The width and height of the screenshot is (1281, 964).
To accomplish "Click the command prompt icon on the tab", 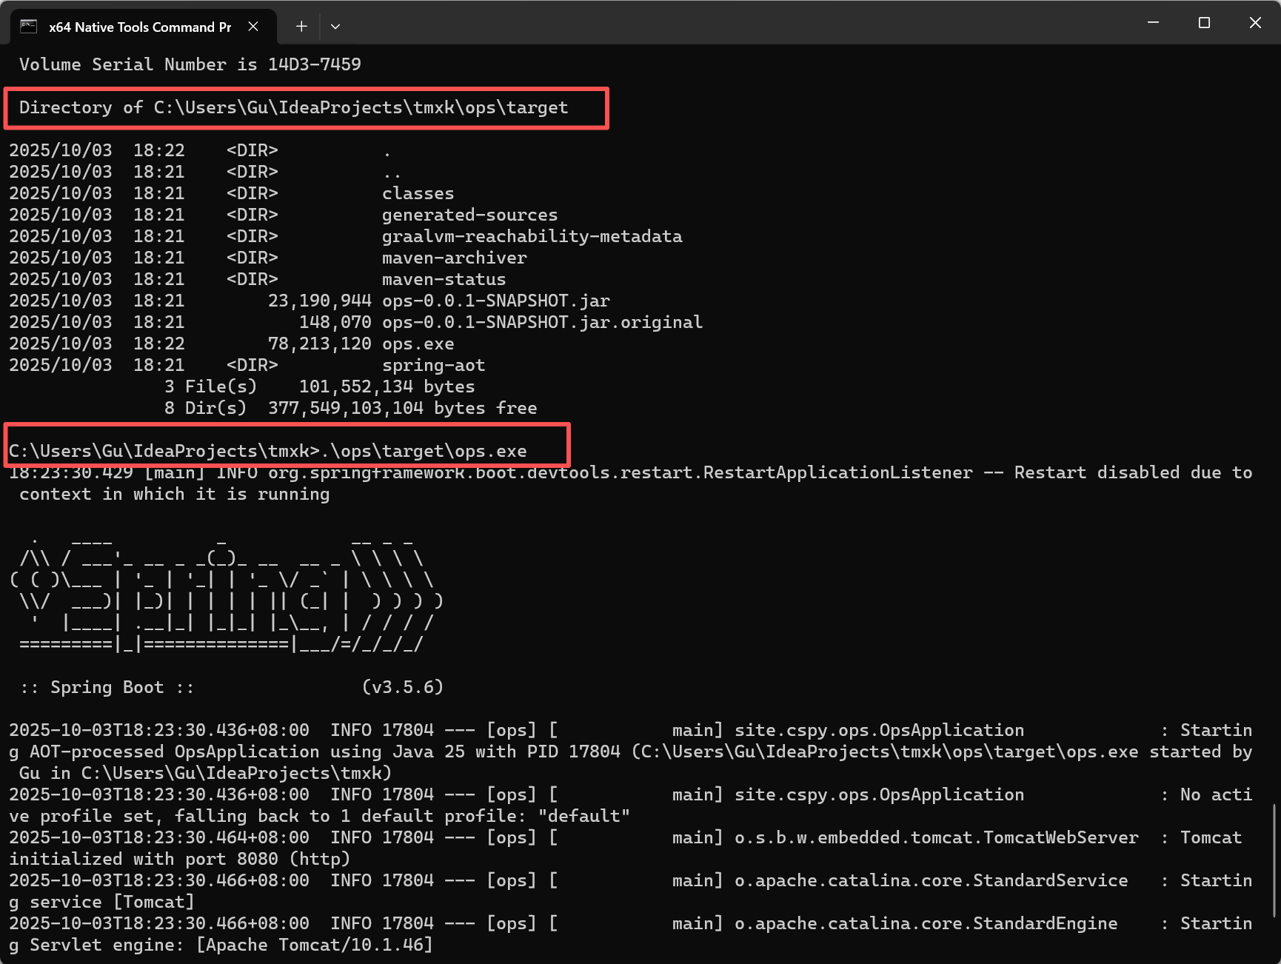I will pos(28,27).
